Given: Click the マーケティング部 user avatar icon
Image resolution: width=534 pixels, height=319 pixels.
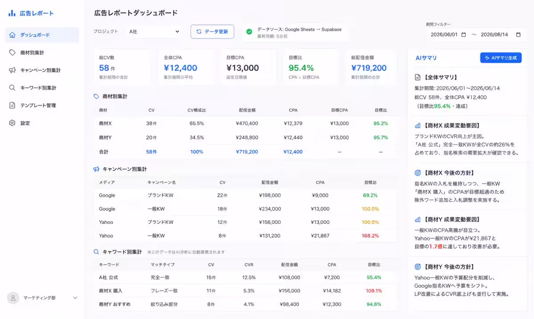Looking at the screenshot, I should click(x=13, y=298).
